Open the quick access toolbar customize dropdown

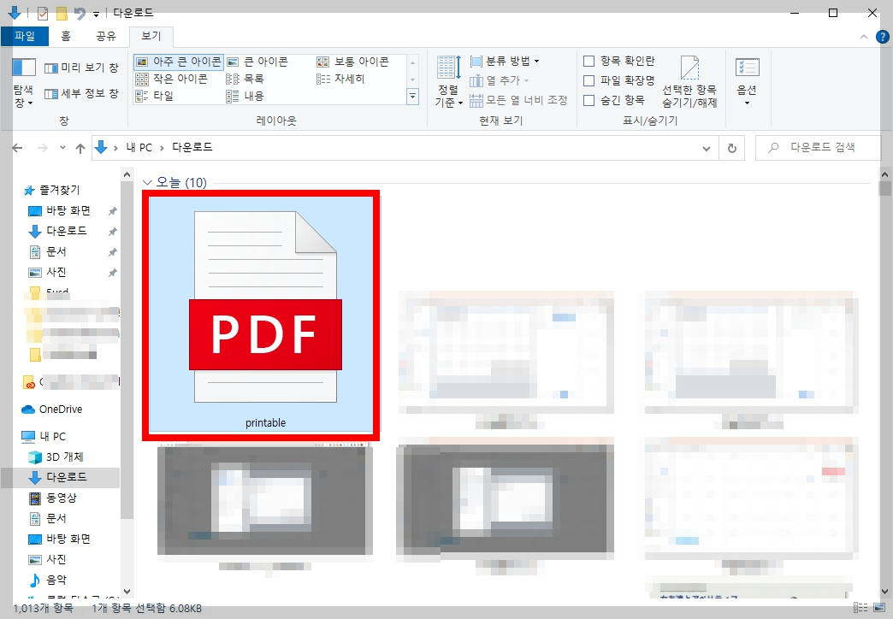coord(96,14)
